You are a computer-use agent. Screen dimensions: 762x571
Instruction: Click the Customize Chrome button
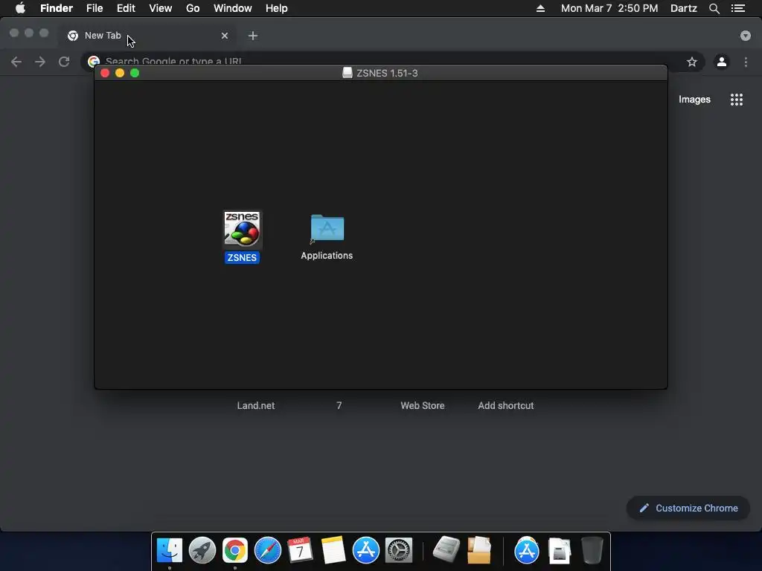tap(688, 508)
